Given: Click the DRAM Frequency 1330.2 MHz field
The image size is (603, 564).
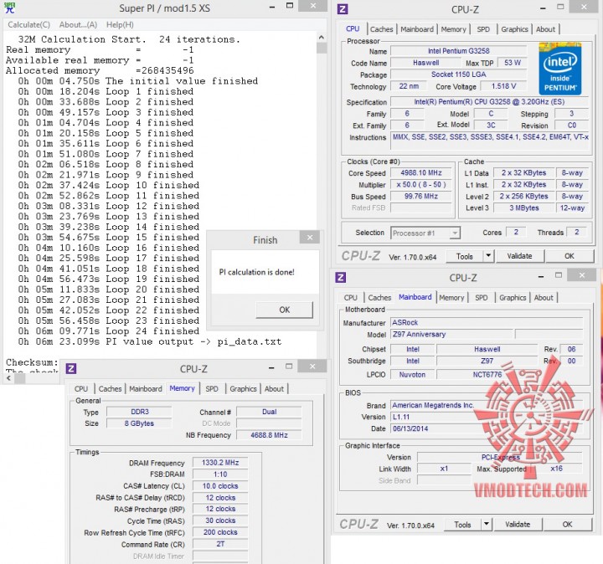Looking at the screenshot, I should (220, 463).
